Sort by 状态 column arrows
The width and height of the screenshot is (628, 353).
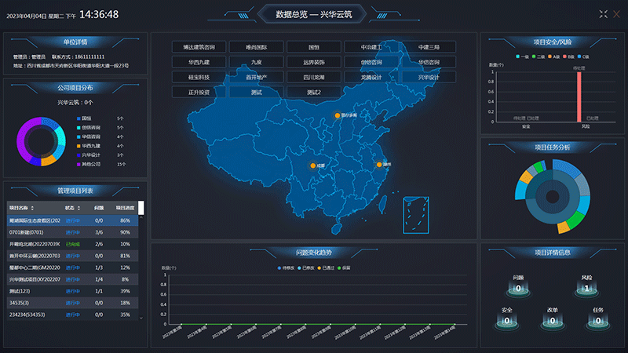click(x=78, y=208)
